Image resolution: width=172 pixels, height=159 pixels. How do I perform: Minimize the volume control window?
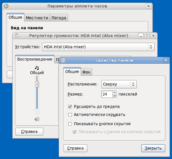pyautogui.click(x=141, y=36)
